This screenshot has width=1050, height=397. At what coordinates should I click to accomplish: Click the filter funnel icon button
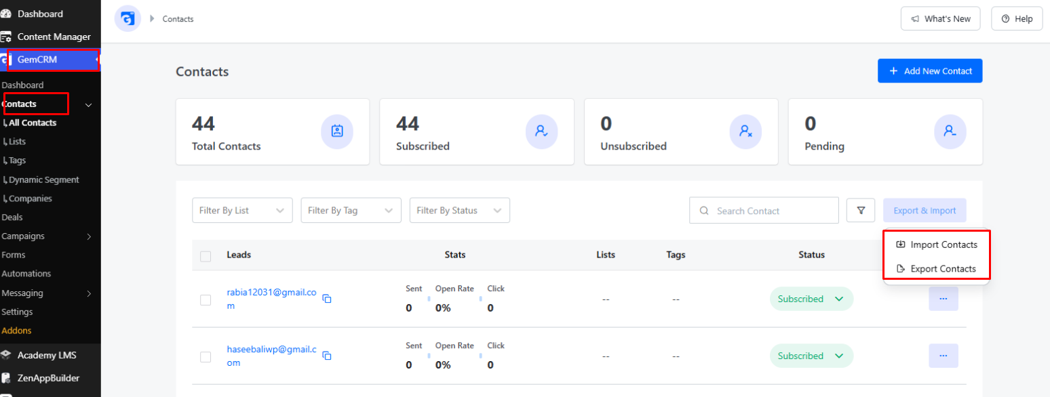pyautogui.click(x=861, y=211)
